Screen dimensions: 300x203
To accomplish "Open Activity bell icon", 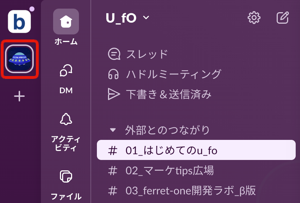I will point(66,120).
